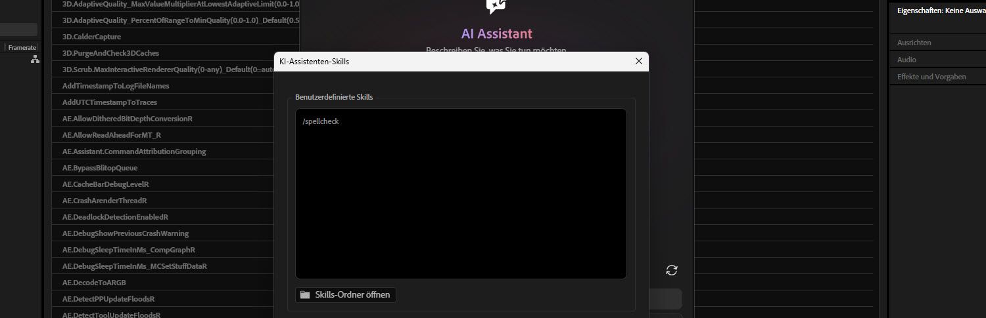This screenshot has width=986, height=318.
Task: Click the flowchart hierarchy icon below Framerate
Action: tap(35, 59)
